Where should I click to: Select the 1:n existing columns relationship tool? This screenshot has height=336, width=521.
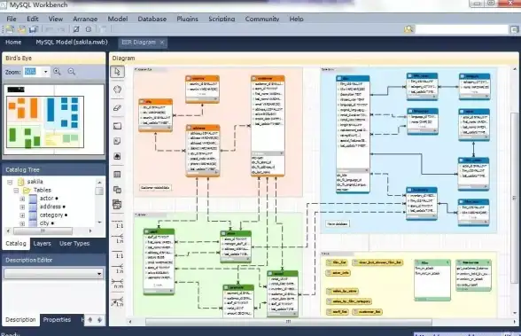click(118, 301)
